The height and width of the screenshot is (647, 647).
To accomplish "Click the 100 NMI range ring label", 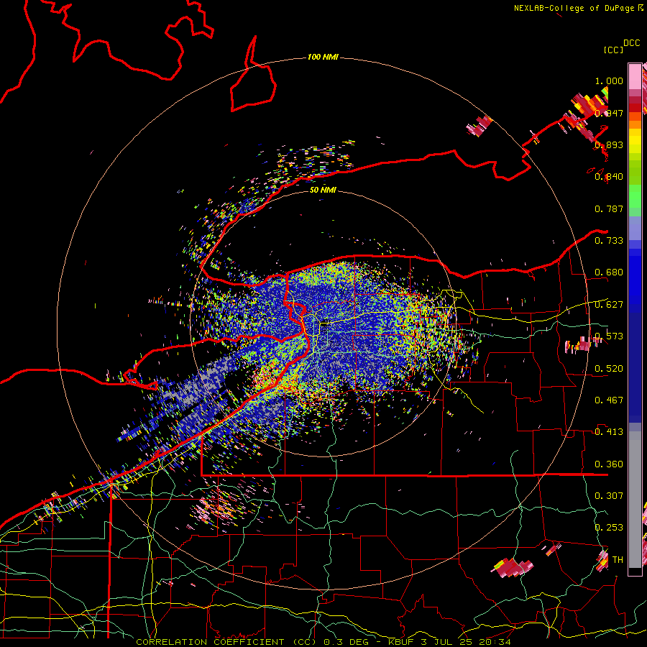I will coord(323,57).
